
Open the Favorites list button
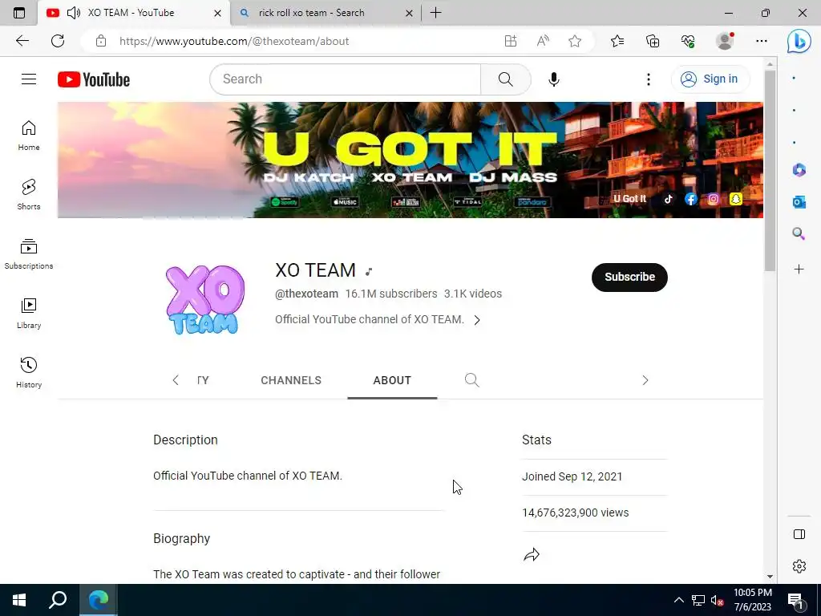click(617, 41)
